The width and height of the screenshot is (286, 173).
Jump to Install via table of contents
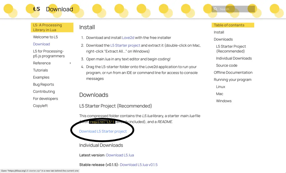(219, 32)
